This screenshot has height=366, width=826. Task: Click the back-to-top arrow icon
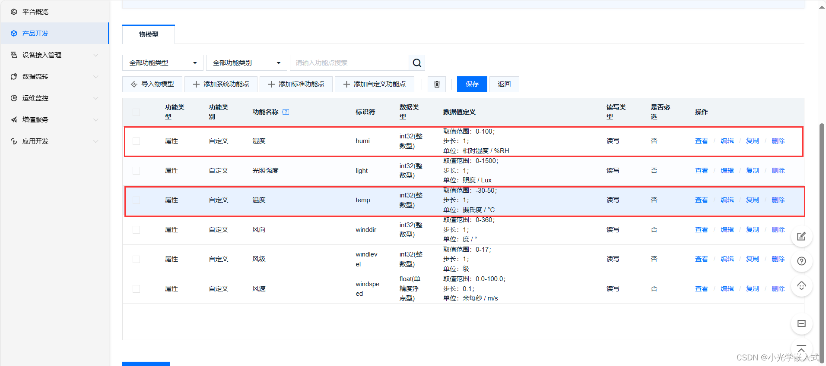click(x=801, y=348)
